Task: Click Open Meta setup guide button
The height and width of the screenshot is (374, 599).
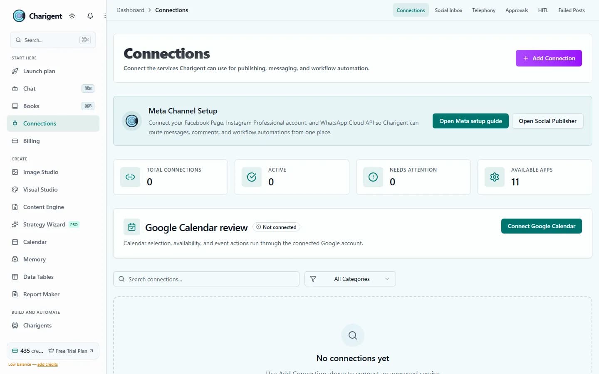Action: click(470, 121)
